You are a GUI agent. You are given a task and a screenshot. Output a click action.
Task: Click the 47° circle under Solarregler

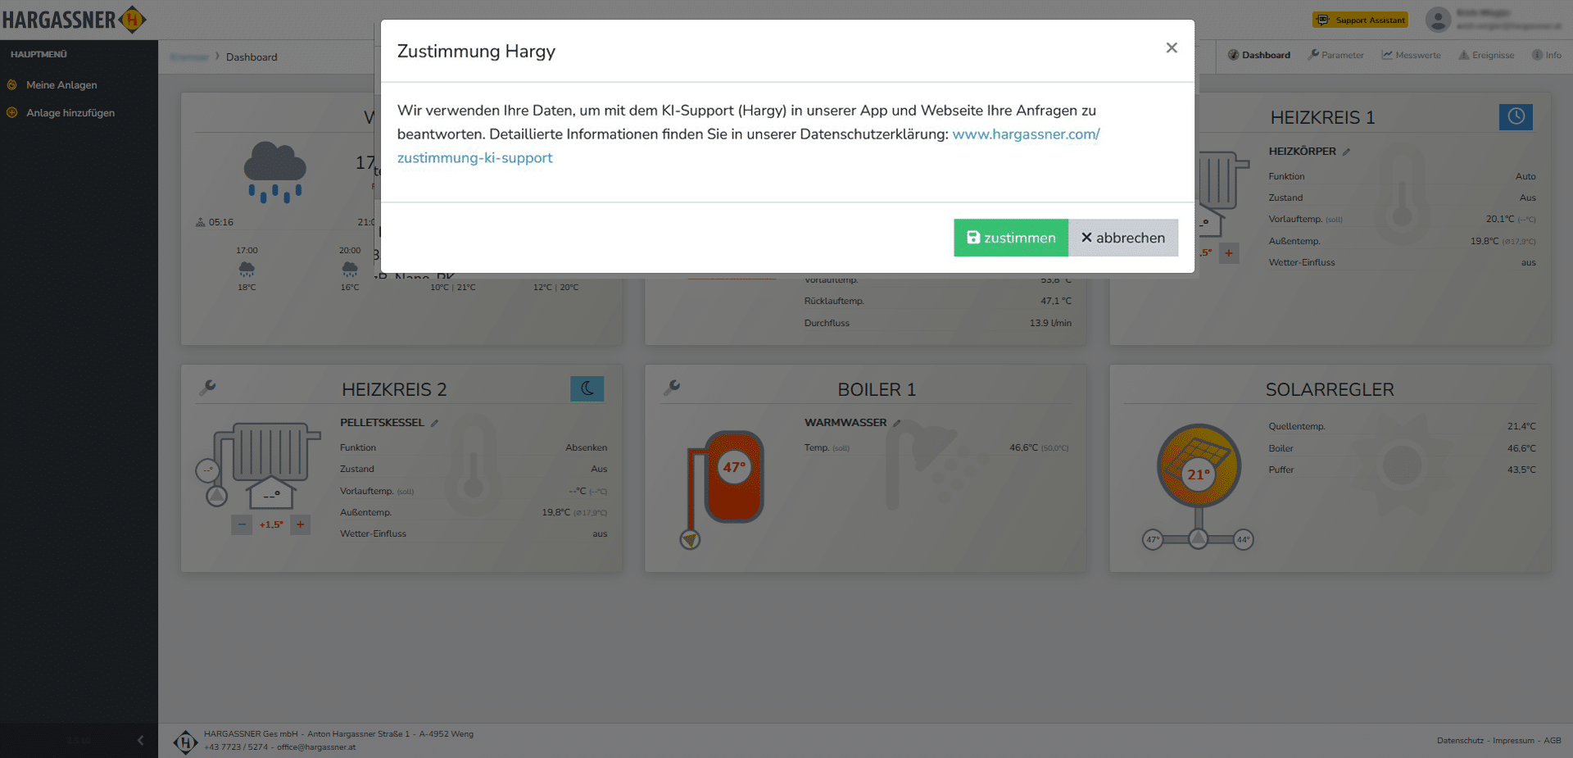click(1153, 539)
